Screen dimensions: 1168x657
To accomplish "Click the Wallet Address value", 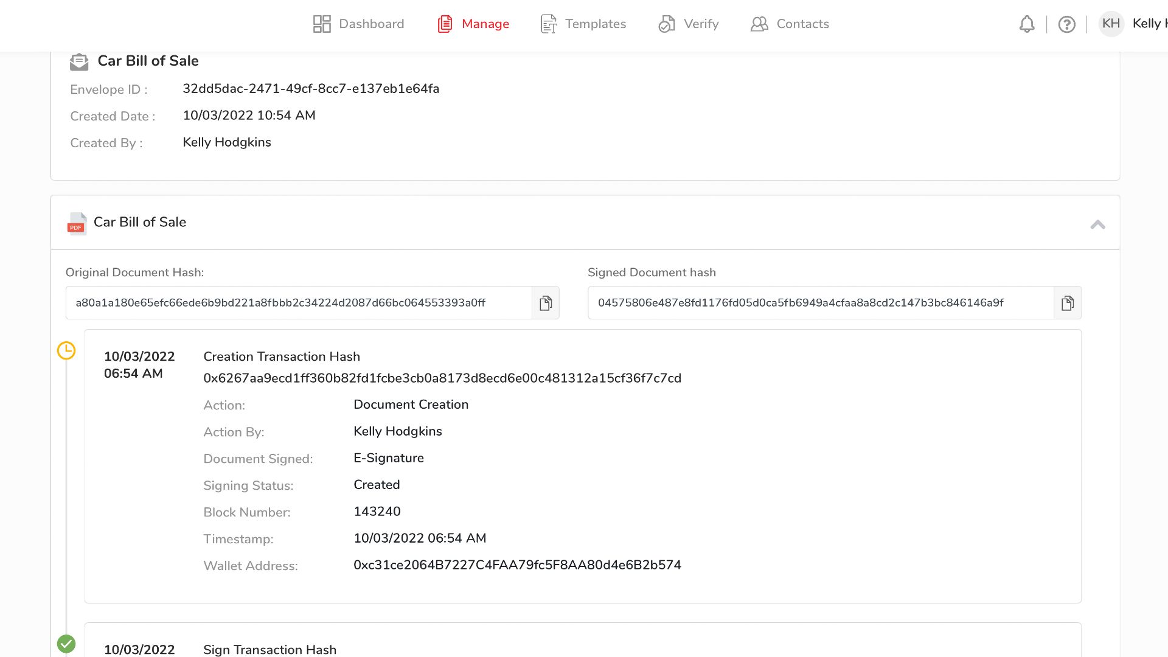I will tap(517, 565).
